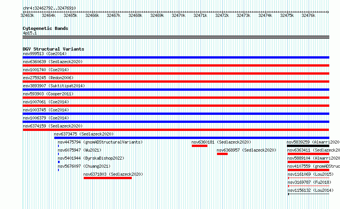This screenshot has width=340, height=209.
Task: Open variant nsv6371803 (Sedlazeck2020) label
Action: pos(113,174)
